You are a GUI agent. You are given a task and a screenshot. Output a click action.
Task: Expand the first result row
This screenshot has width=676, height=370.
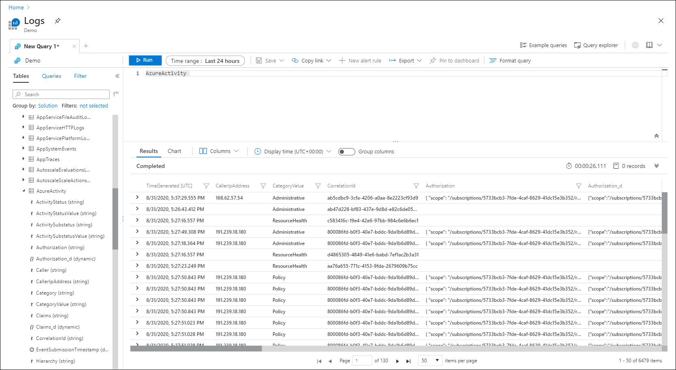(137, 198)
